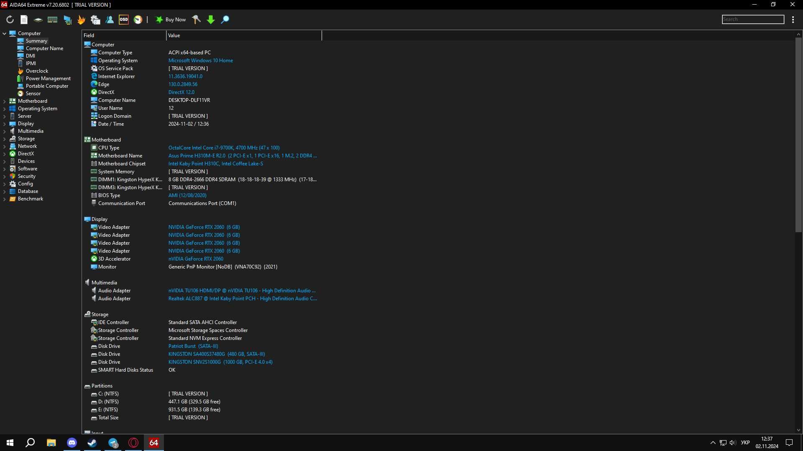Open Preferences hammer-and-wrench icon
The image size is (803, 451).
(x=196, y=20)
